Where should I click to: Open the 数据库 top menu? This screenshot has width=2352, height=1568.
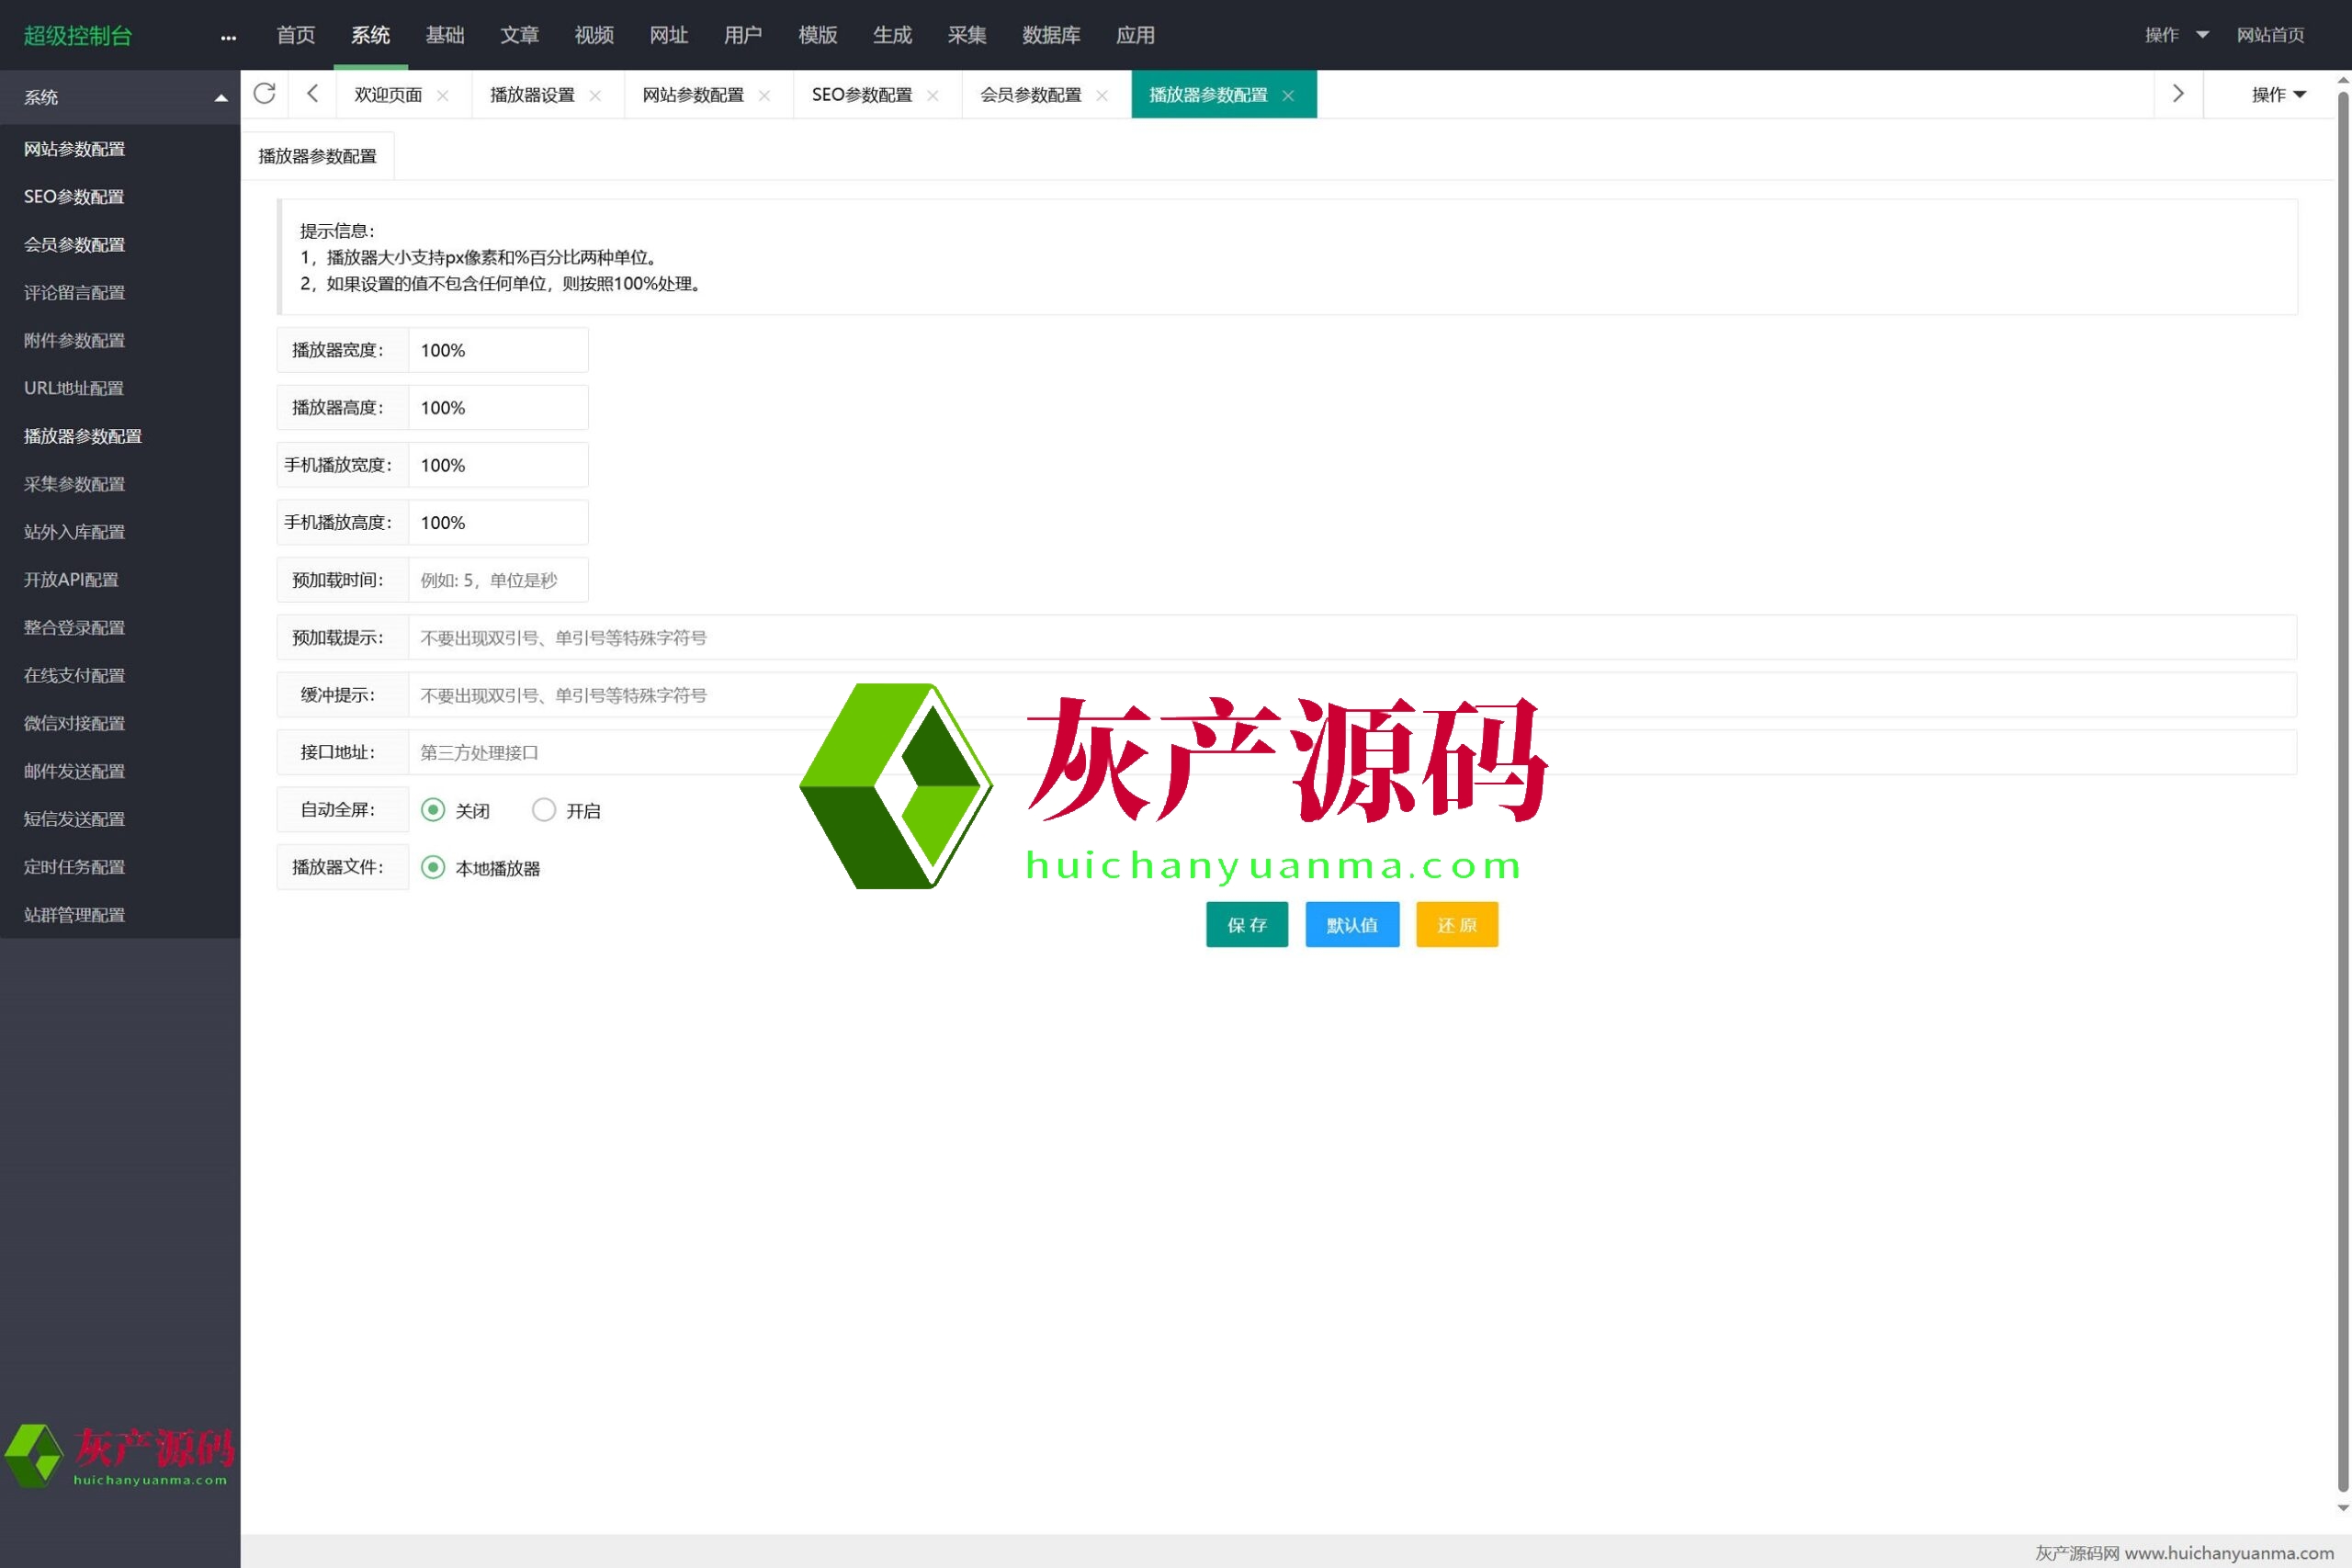coord(1050,35)
